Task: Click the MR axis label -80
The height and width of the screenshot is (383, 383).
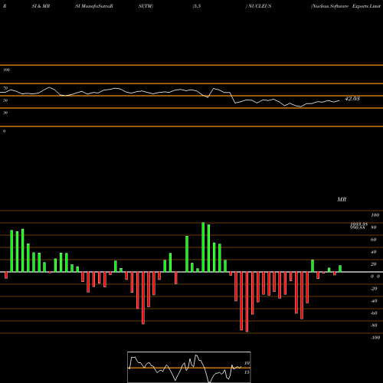Action: 374,326
